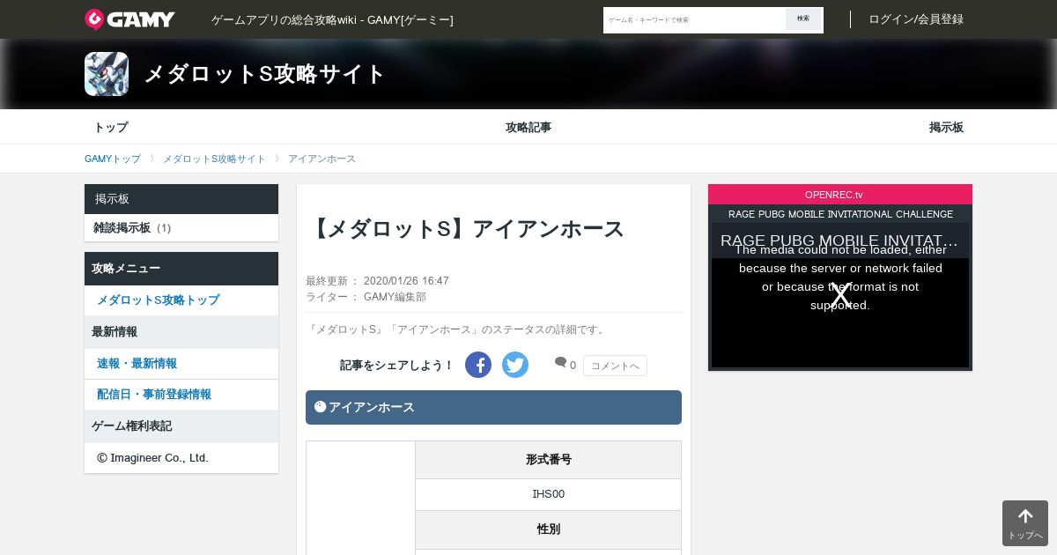Share the article on Twitter
This screenshot has width=1057, height=555.
tap(515, 365)
